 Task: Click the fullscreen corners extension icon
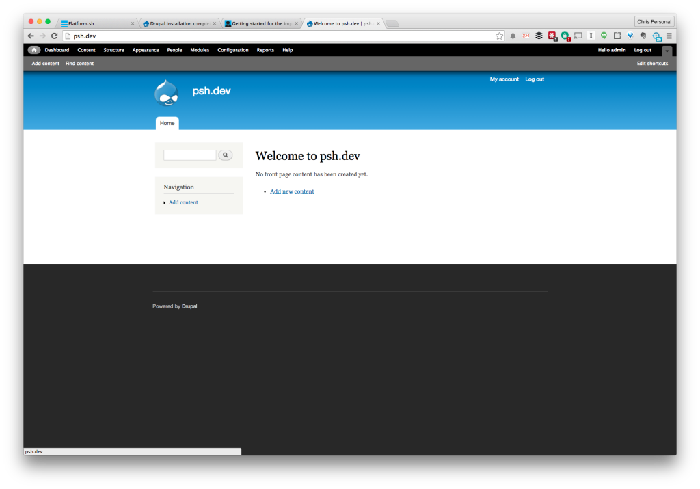(617, 36)
